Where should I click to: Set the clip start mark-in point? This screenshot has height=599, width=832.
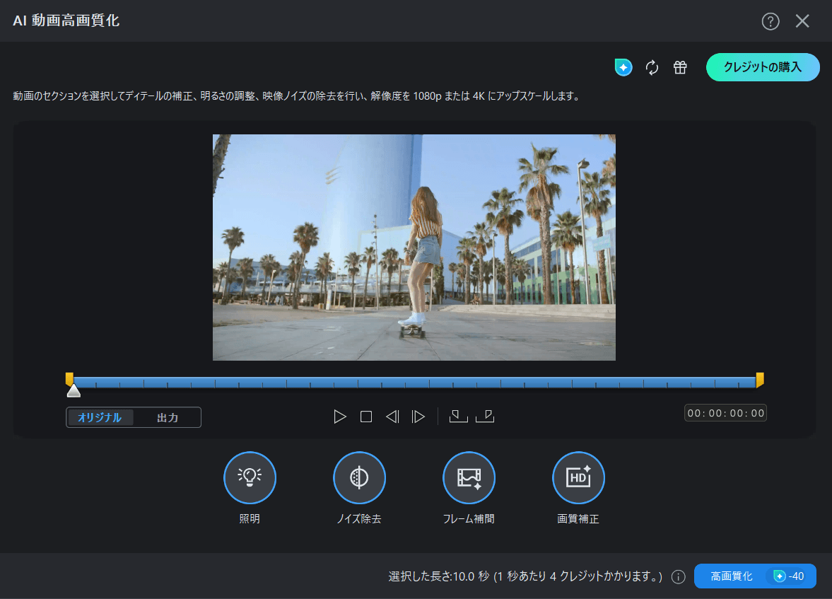[x=458, y=417]
